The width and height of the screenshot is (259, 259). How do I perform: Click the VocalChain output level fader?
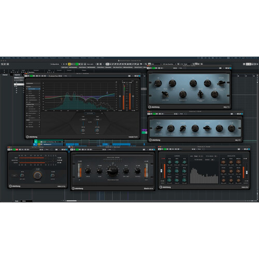(x=133, y=96)
